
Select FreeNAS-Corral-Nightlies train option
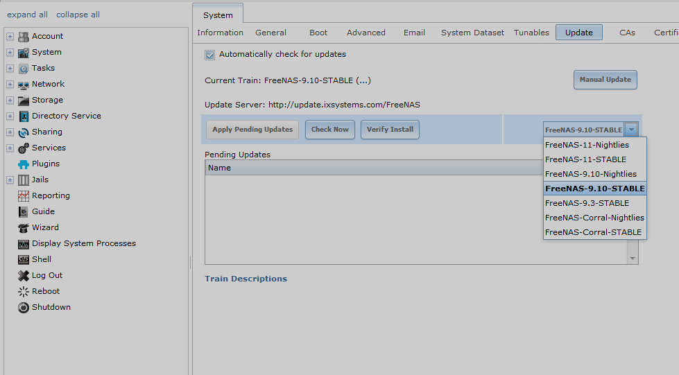(x=595, y=218)
